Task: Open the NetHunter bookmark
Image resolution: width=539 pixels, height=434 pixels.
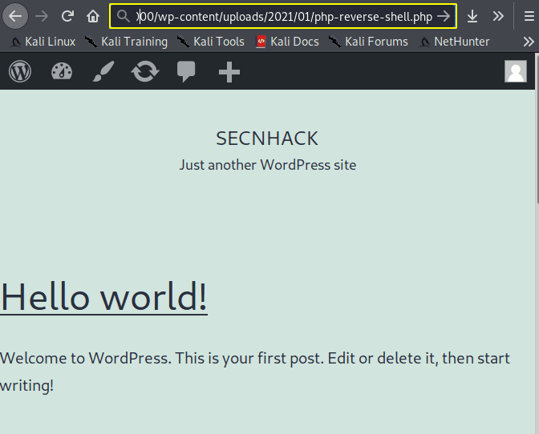Action: tap(454, 42)
